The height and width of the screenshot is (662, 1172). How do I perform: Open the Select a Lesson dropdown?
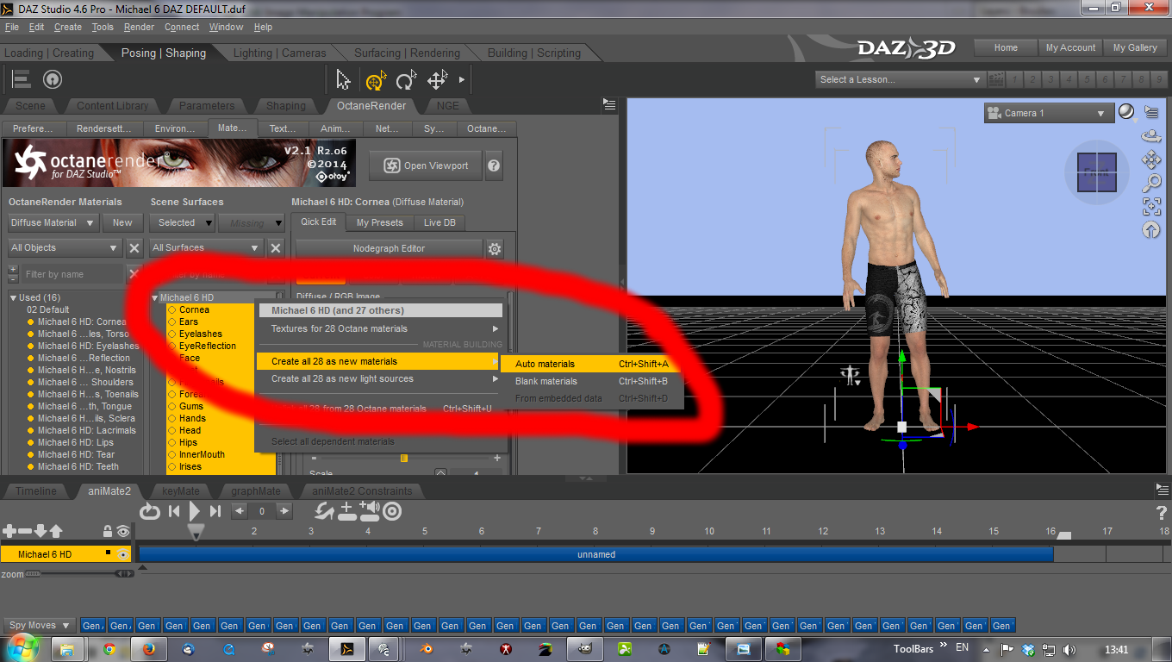pos(900,79)
